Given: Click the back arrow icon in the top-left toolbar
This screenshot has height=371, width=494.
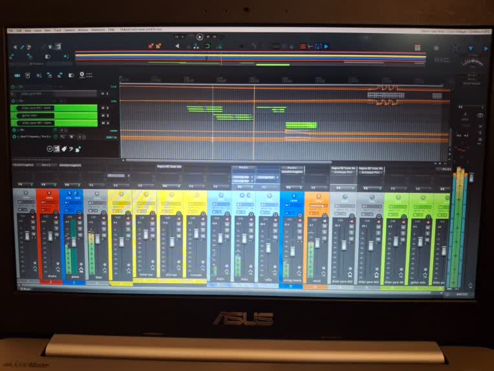Looking at the screenshot, I should coord(15,47).
